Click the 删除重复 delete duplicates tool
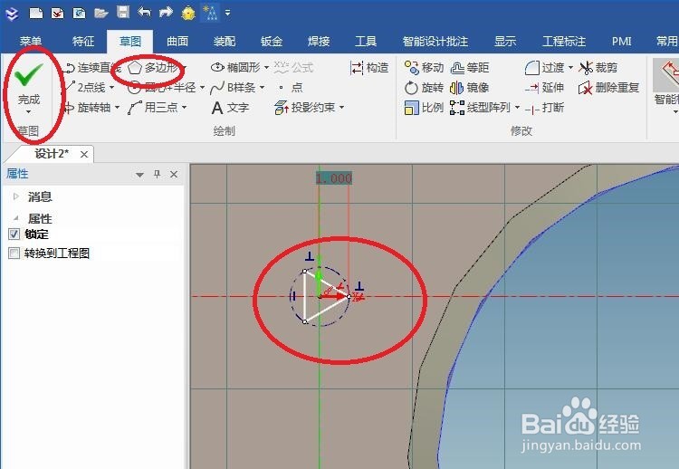 tap(609, 88)
